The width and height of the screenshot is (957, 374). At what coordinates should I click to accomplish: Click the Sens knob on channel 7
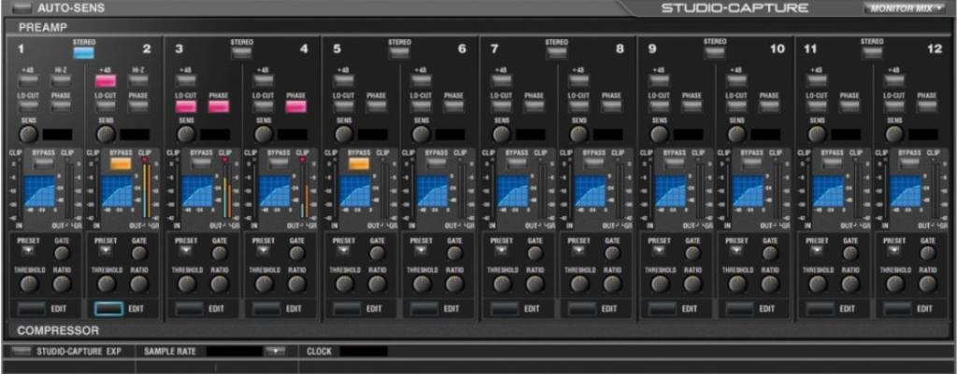point(502,134)
